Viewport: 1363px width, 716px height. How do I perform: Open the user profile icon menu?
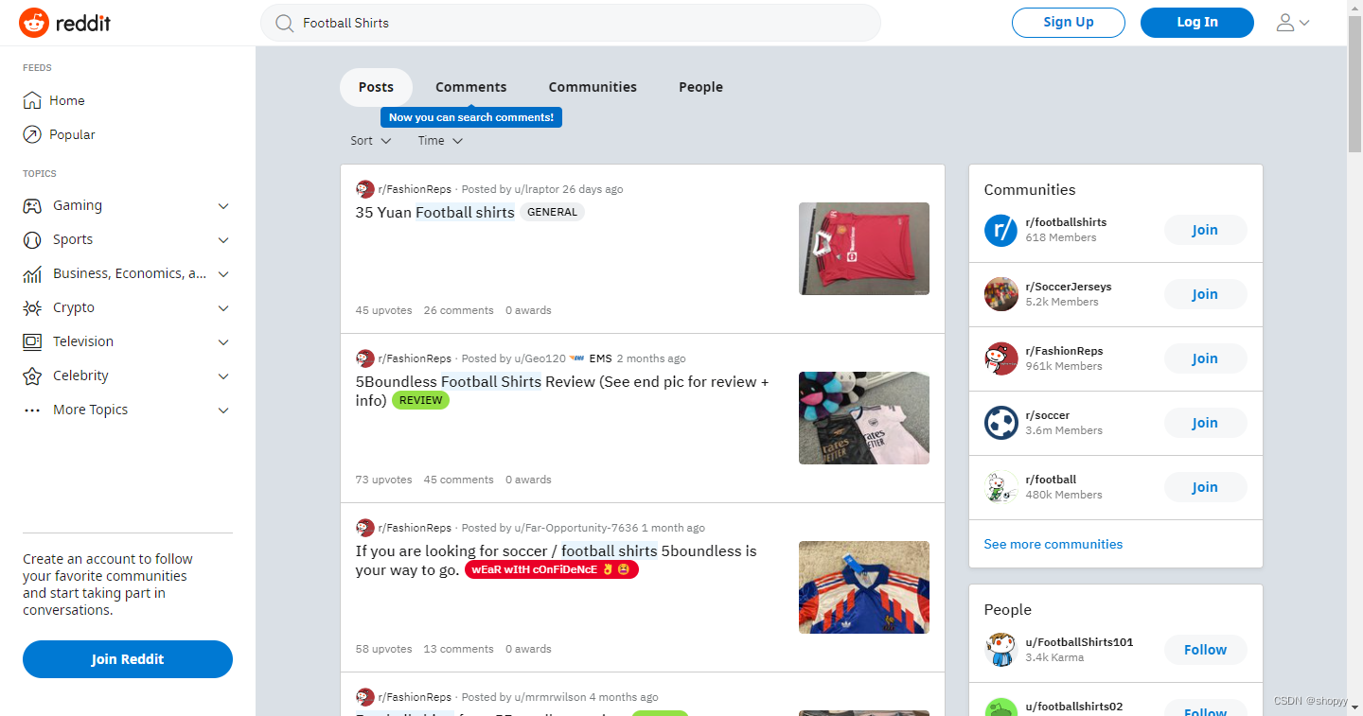click(x=1293, y=23)
